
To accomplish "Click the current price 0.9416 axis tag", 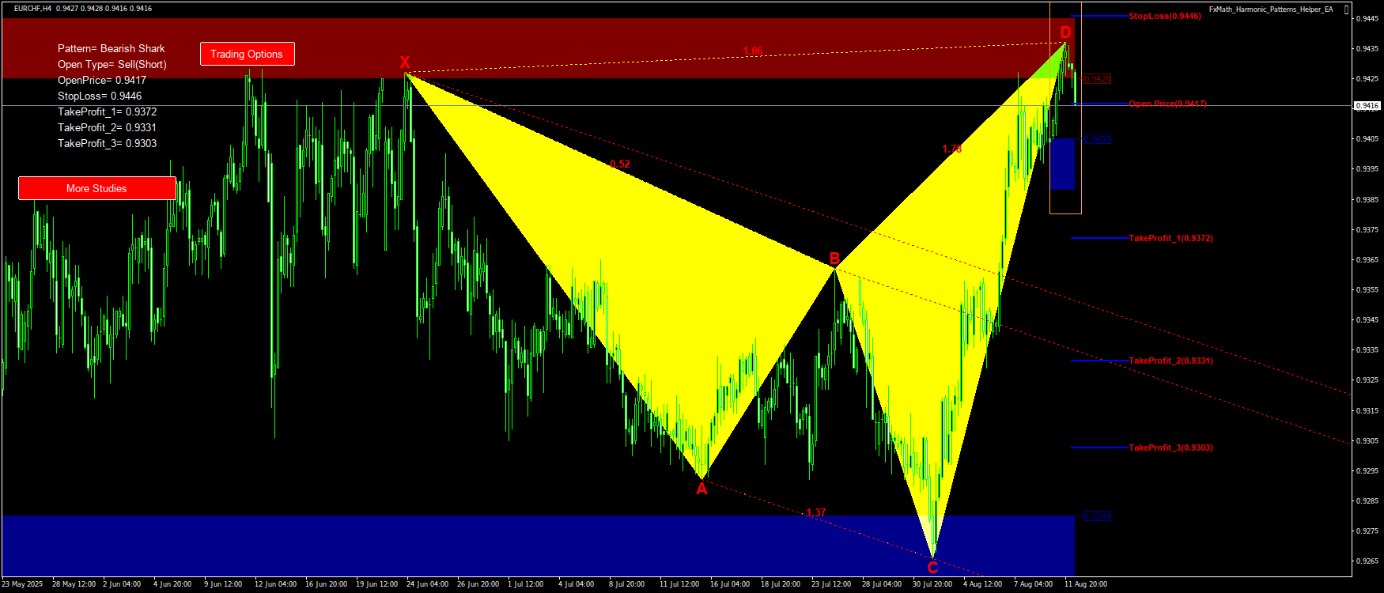I will pos(1367,105).
